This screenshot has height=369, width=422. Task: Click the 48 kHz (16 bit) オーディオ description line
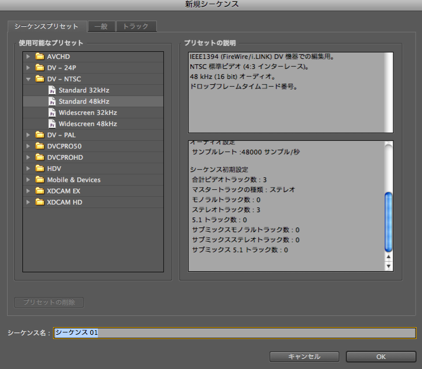(x=233, y=77)
